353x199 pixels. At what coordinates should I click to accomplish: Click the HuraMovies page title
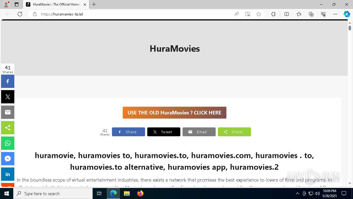175,49
